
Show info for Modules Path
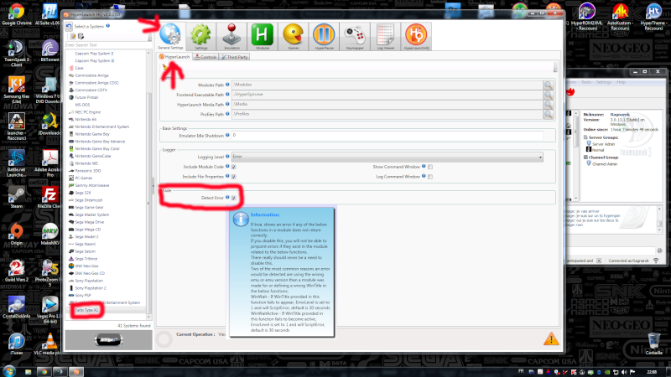coord(227,85)
